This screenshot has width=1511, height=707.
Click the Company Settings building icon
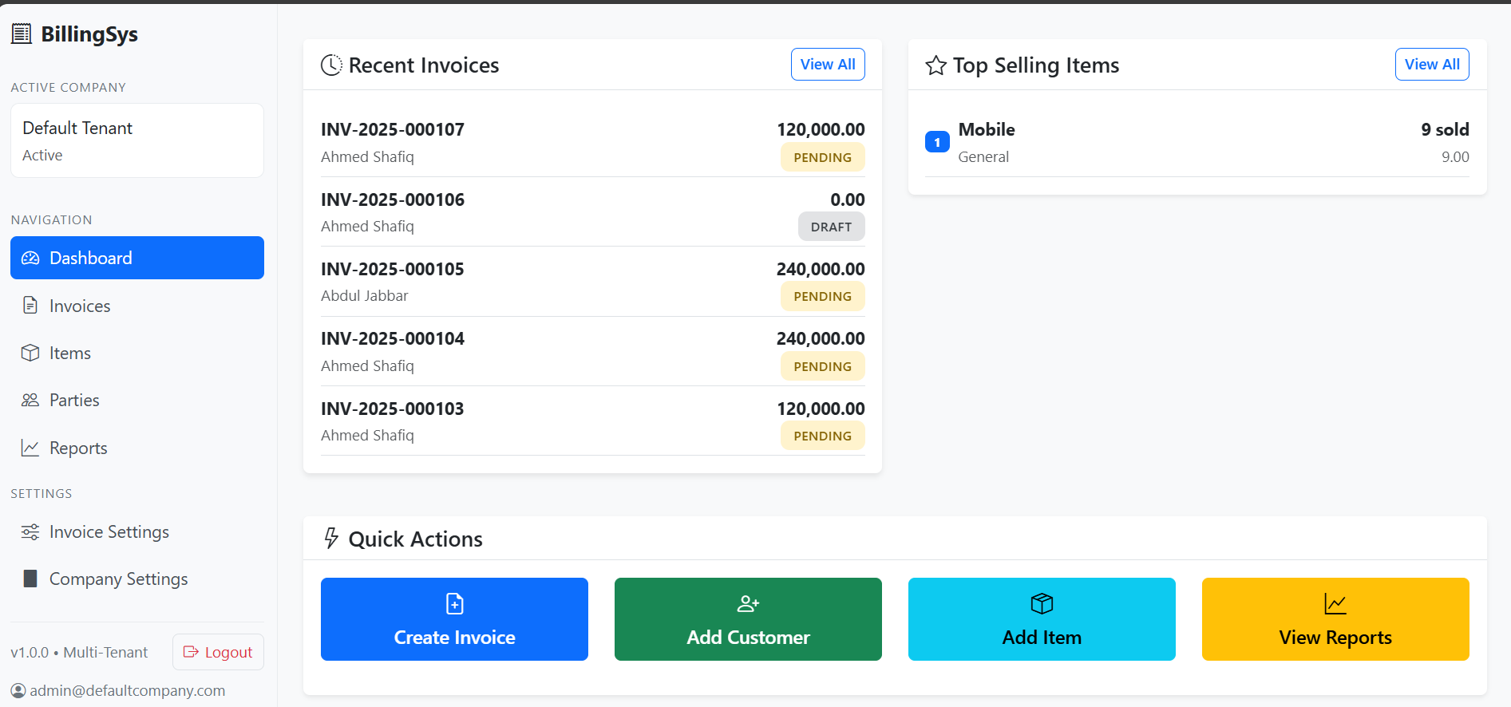(30, 579)
